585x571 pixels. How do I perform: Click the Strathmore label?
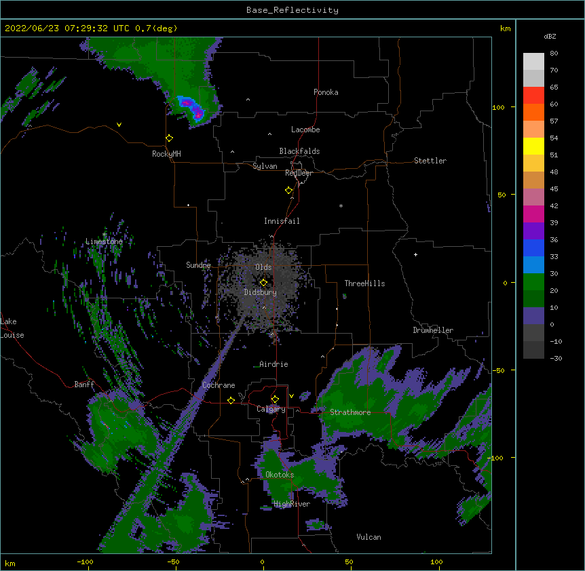coord(350,412)
